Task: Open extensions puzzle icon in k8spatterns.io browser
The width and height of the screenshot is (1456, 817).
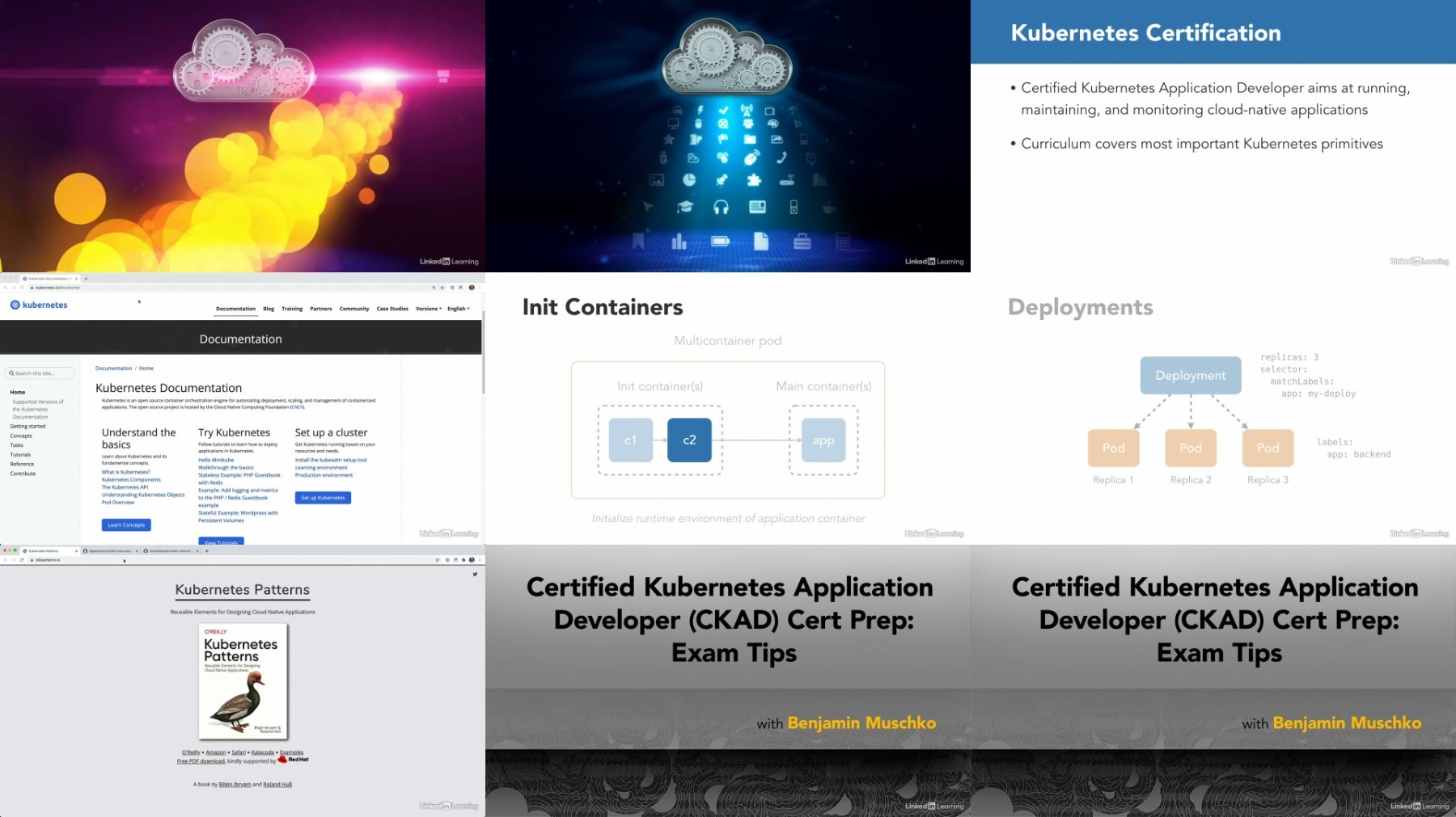Action: (x=463, y=559)
